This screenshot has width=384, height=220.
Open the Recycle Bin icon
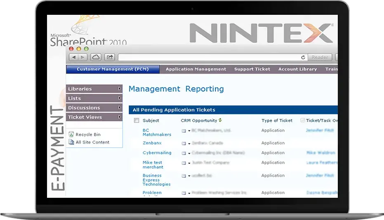click(x=71, y=134)
